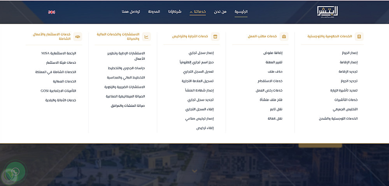Click the company logo in the header
Image resolution: width=389 pixels, height=186 pixels.
pos(327,12)
